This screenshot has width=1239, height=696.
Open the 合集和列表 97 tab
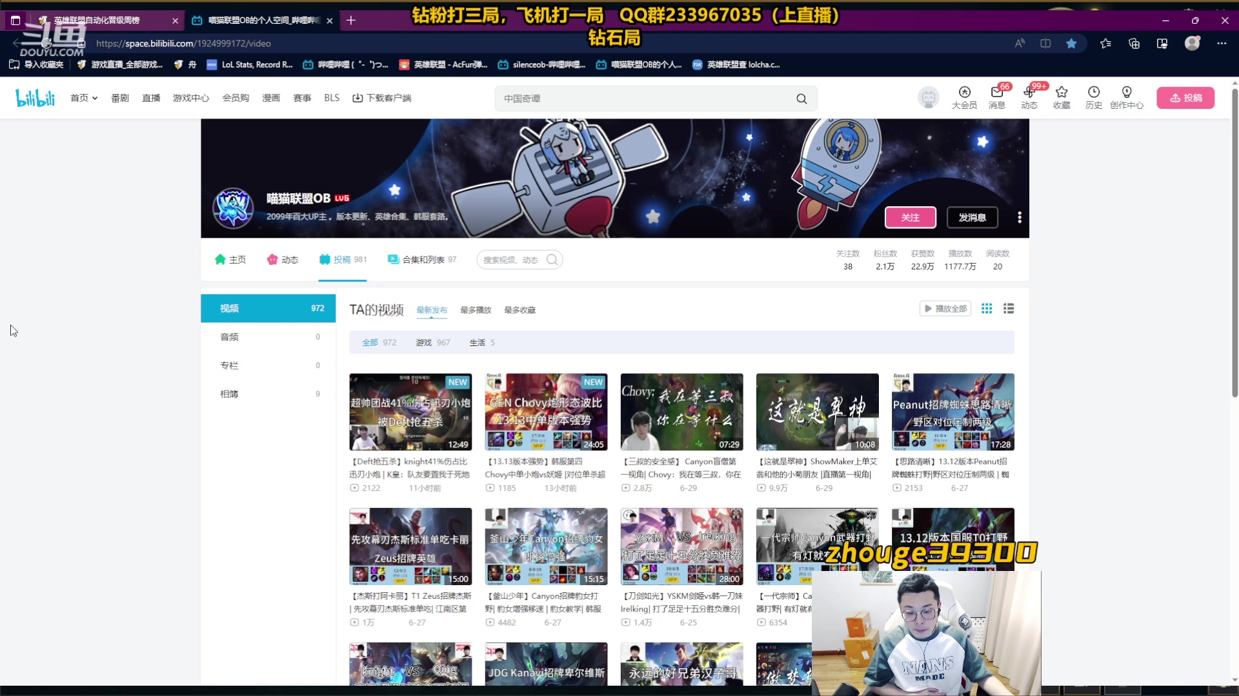pyautogui.click(x=422, y=260)
